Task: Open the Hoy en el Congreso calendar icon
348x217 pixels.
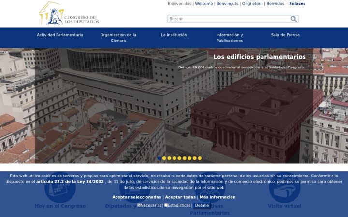Action: tap(60, 187)
